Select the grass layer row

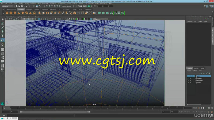[x=199, y=76]
